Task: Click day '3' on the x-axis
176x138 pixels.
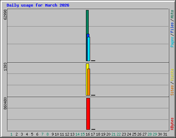Action: point(22,134)
